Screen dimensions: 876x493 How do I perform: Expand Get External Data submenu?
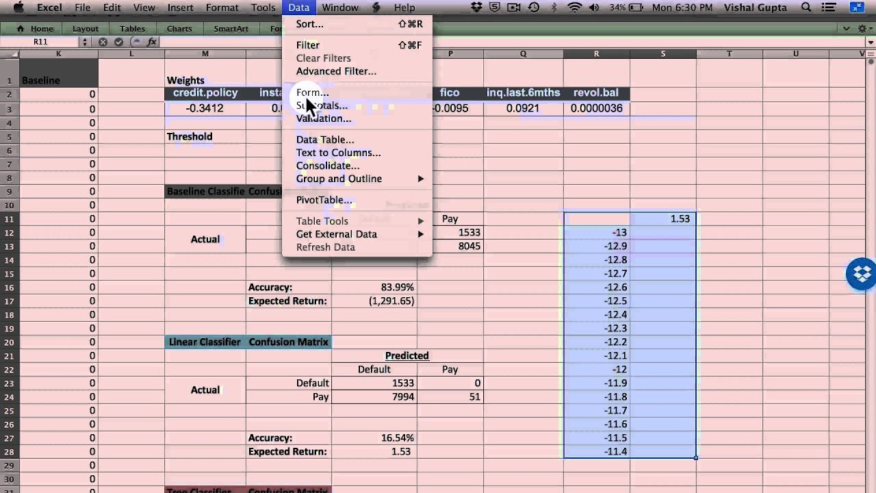(357, 234)
